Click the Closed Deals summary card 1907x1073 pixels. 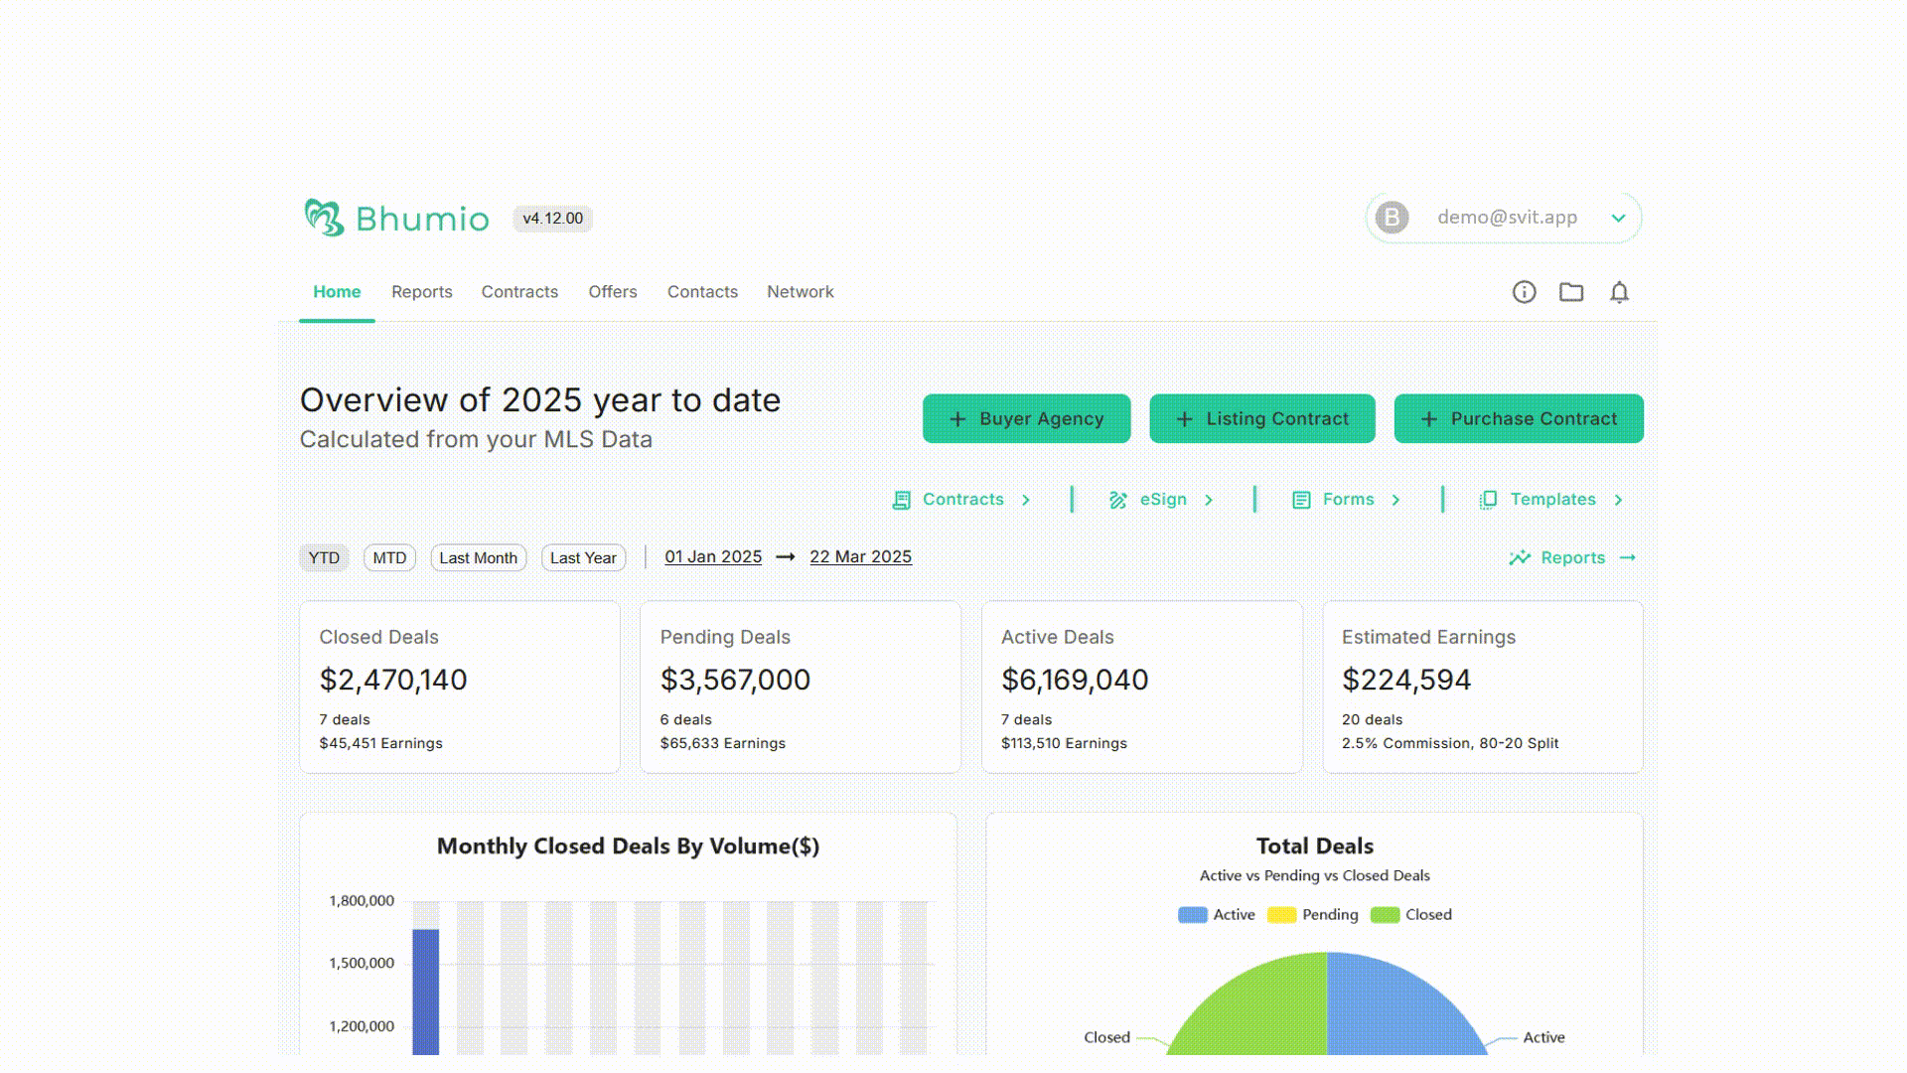click(x=460, y=686)
